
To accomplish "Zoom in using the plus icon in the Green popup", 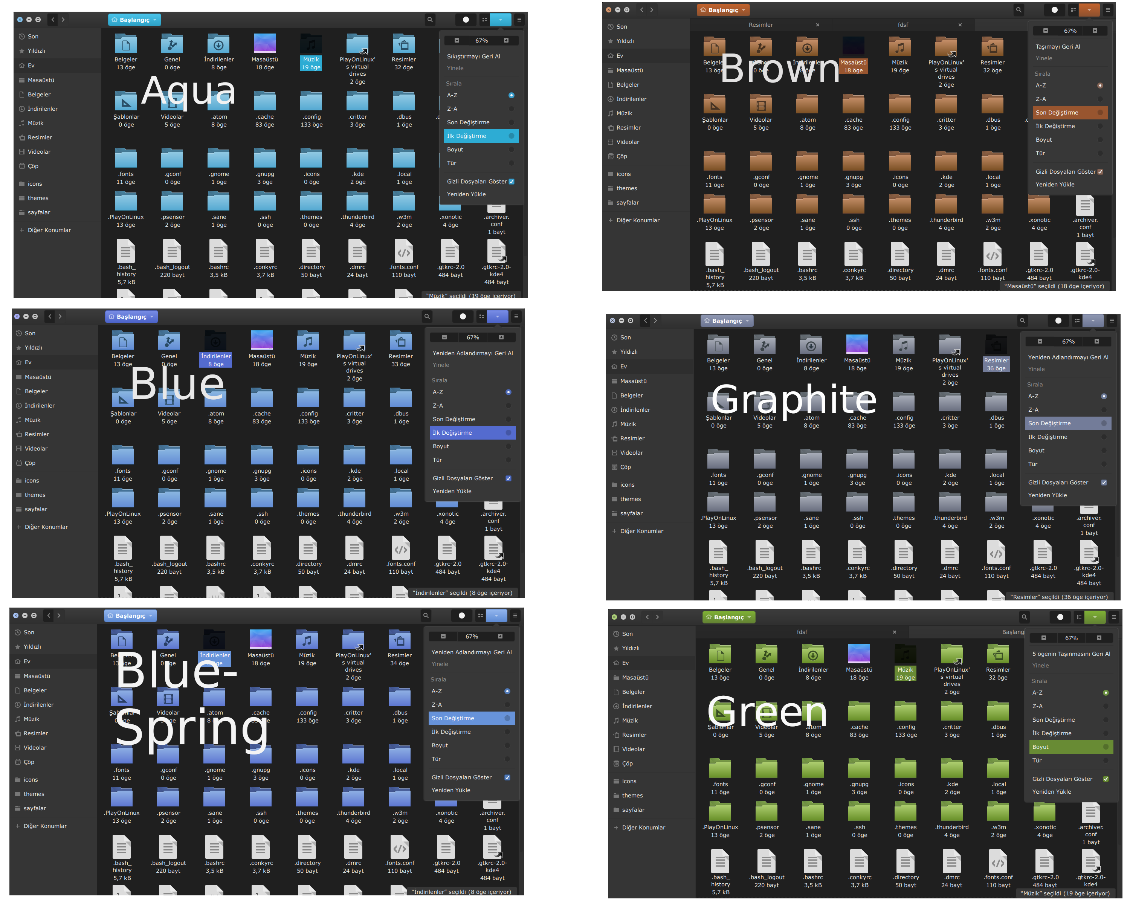I will [1099, 638].
